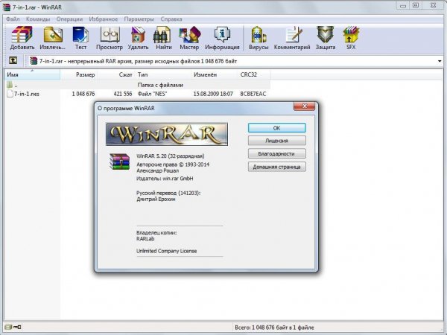Open the Домашняя страница button

point(277,167)
